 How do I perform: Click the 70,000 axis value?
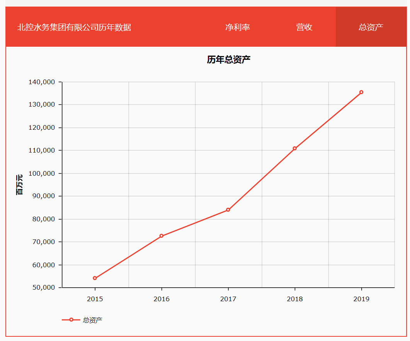pyautogui.click(x=44, y=242)
